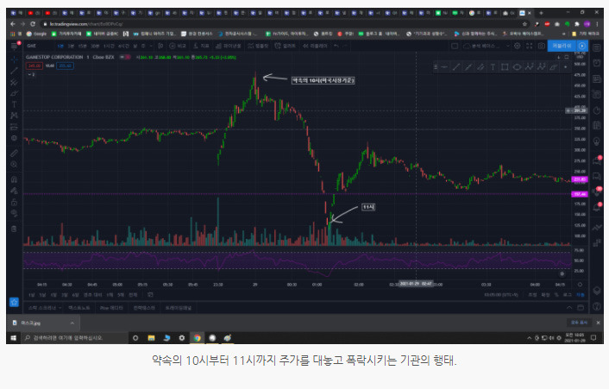The height and width of the screenshot is (389, 609).
Task: Open the 텍스트노트 tab
Action: tap(78, 308)
